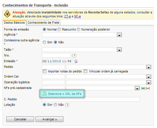Switch to Conhecimento de Frete tab

[x=43, y=23]
